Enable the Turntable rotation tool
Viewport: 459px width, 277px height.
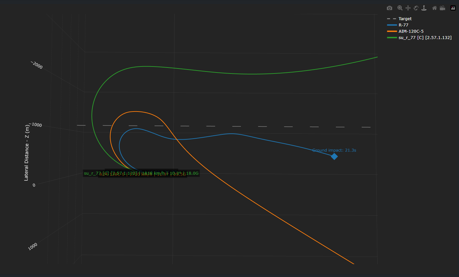424,8
